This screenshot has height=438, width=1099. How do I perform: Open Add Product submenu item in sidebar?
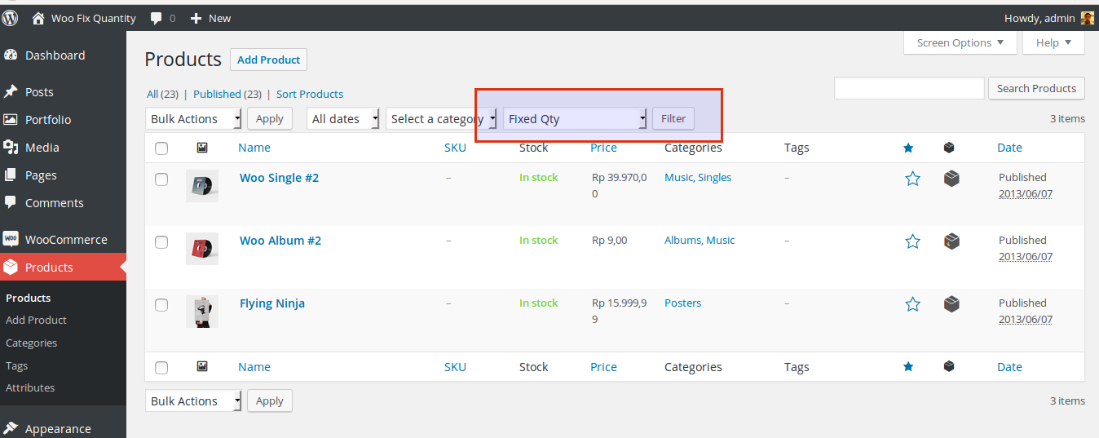click(x=36, y=321)
